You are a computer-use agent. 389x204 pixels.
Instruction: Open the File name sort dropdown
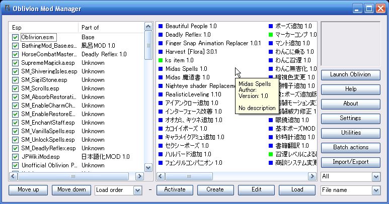(x=376, y=190)
